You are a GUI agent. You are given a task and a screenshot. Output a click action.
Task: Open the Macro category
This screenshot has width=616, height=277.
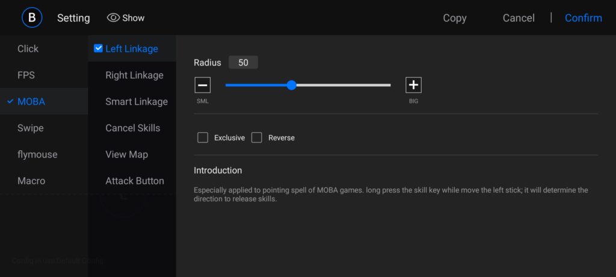(31, 181)
